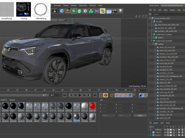The width and height of the screenshot is (185, 138).
Task: Select the Spline Pen tool
Action: (68, 11)
